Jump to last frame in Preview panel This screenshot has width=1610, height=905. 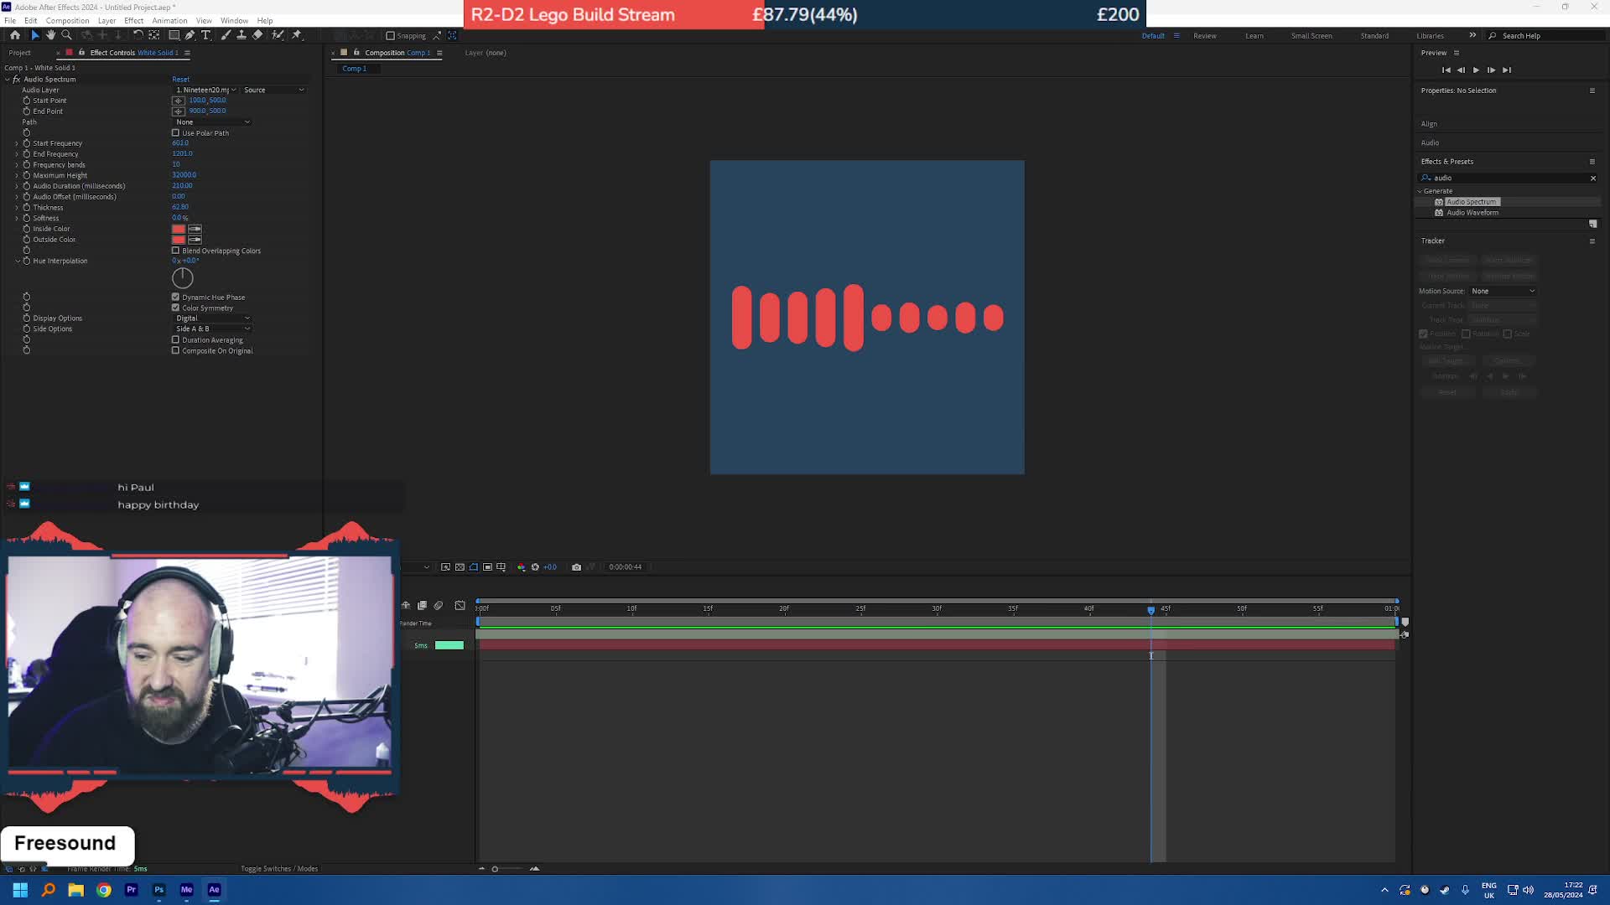pyautogui.click(x=1507, y=70)
